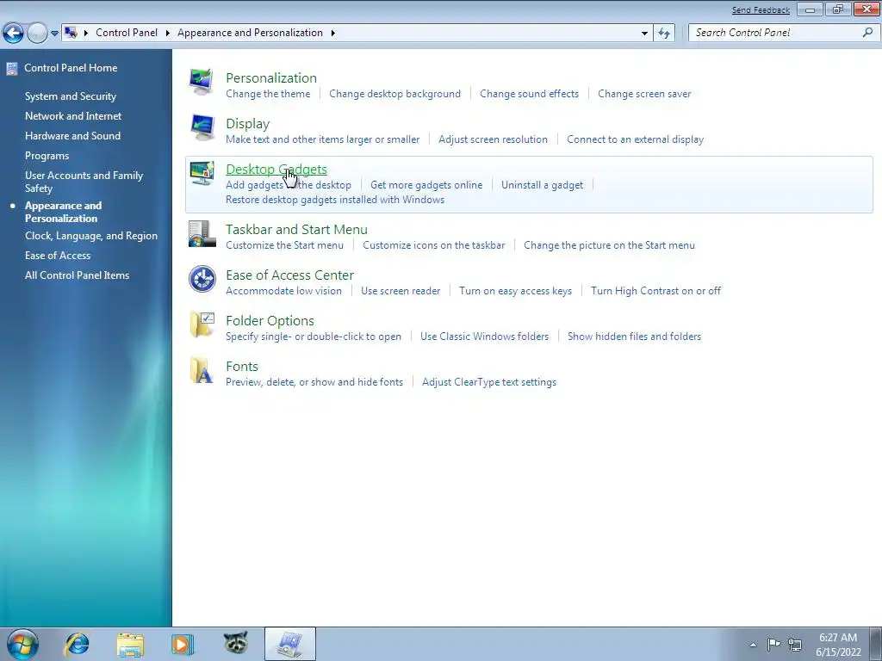Click Make text and other items larger or smaller
The height and width of the screenshot is (661, 882).
(x=323, y=139)
